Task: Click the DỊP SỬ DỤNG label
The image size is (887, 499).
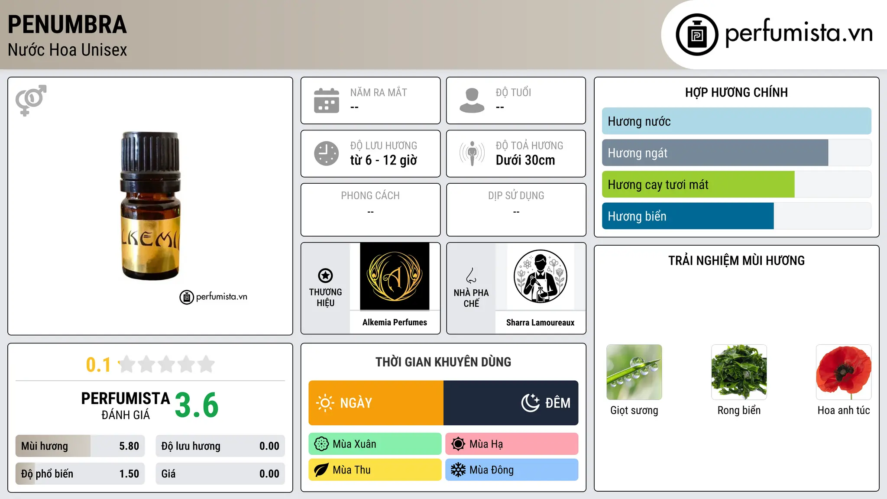Action: [x=516, y=195]
